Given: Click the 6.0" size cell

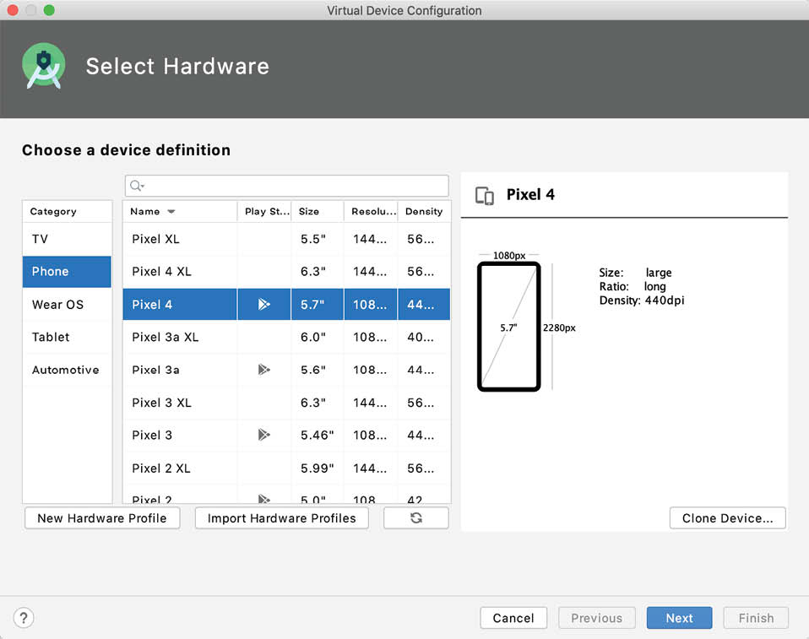Looking at the screenshot, I should tap(312, 337).
